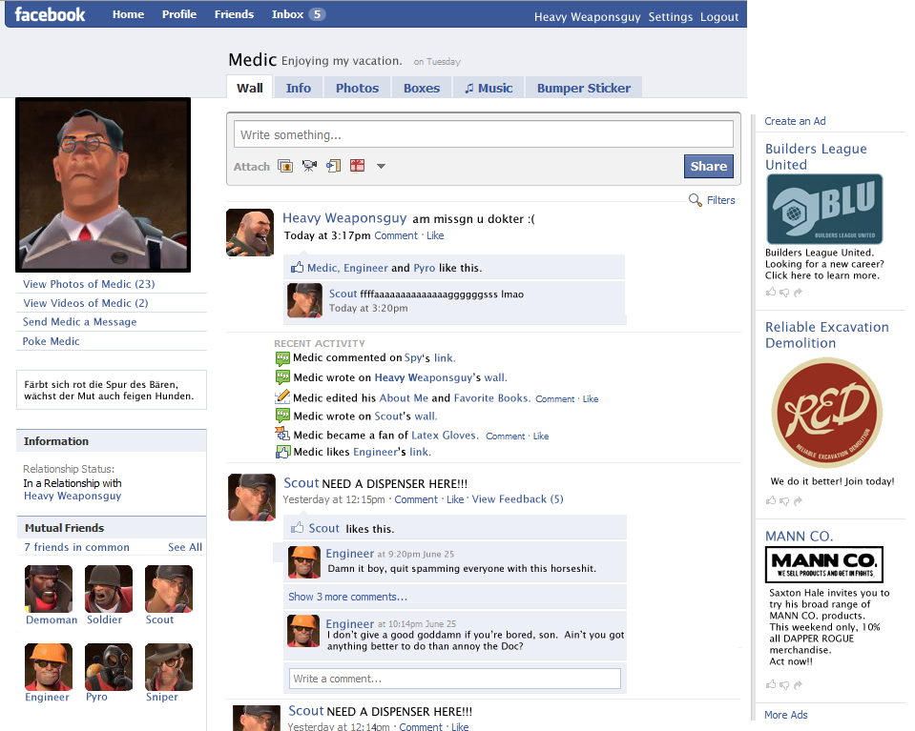Click Heavy Weaponsguy relationship link under Information

73,496
